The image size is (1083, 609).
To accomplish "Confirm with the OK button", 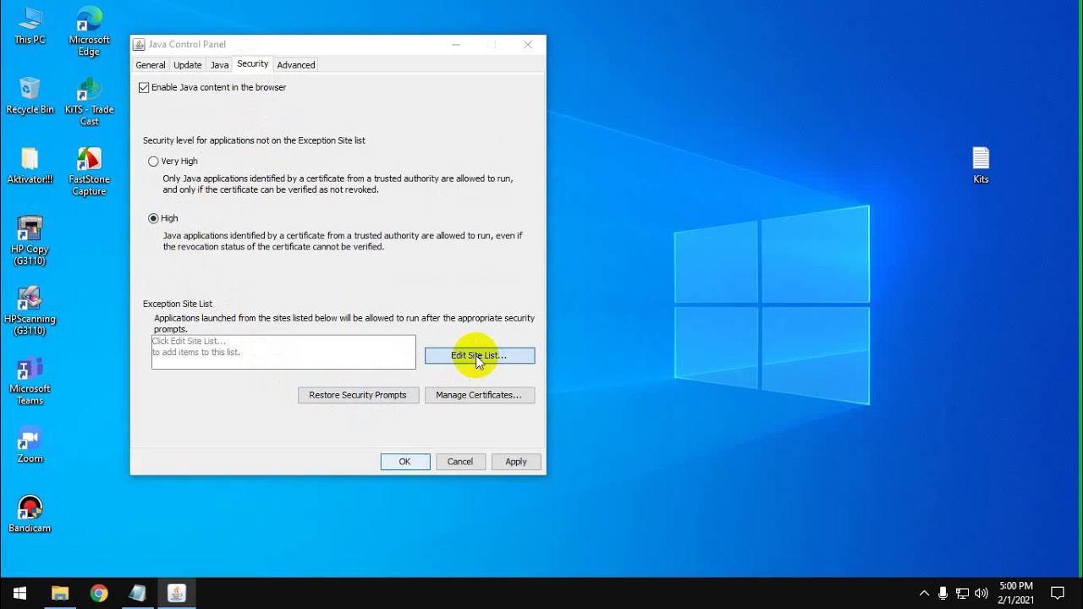I will coord(405,462).
